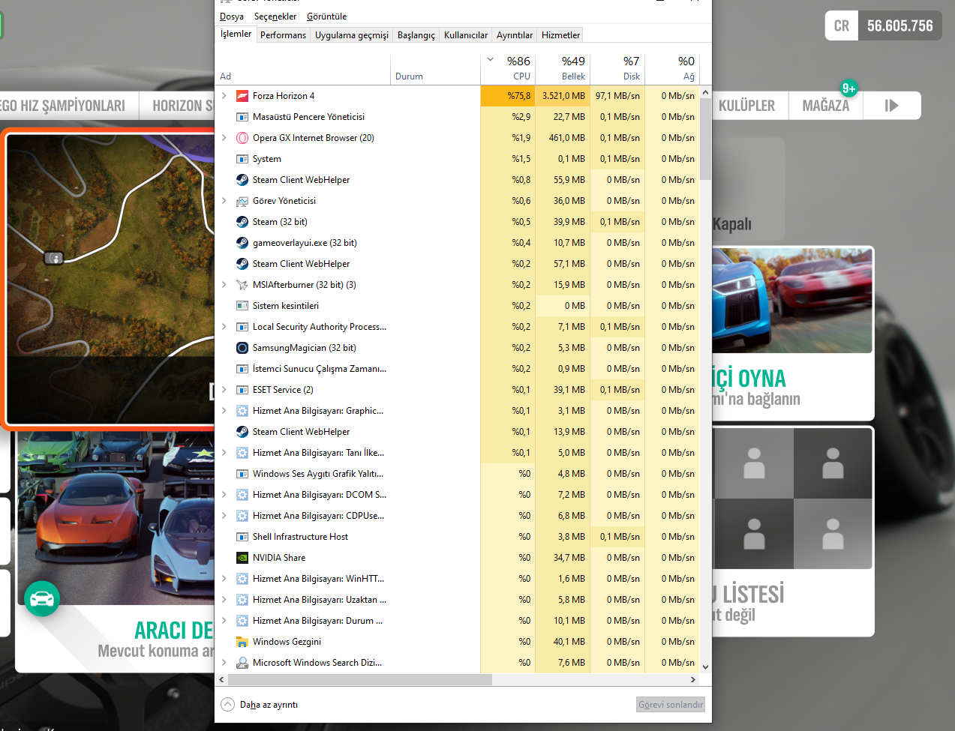Click the Sistem kesintileri icon
This screenshot has width=955, height=731.
242,306
